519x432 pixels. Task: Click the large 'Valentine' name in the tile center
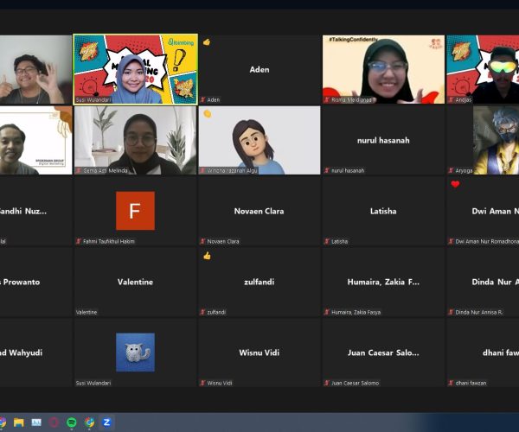pyautogui.click(x=136, y=282)
